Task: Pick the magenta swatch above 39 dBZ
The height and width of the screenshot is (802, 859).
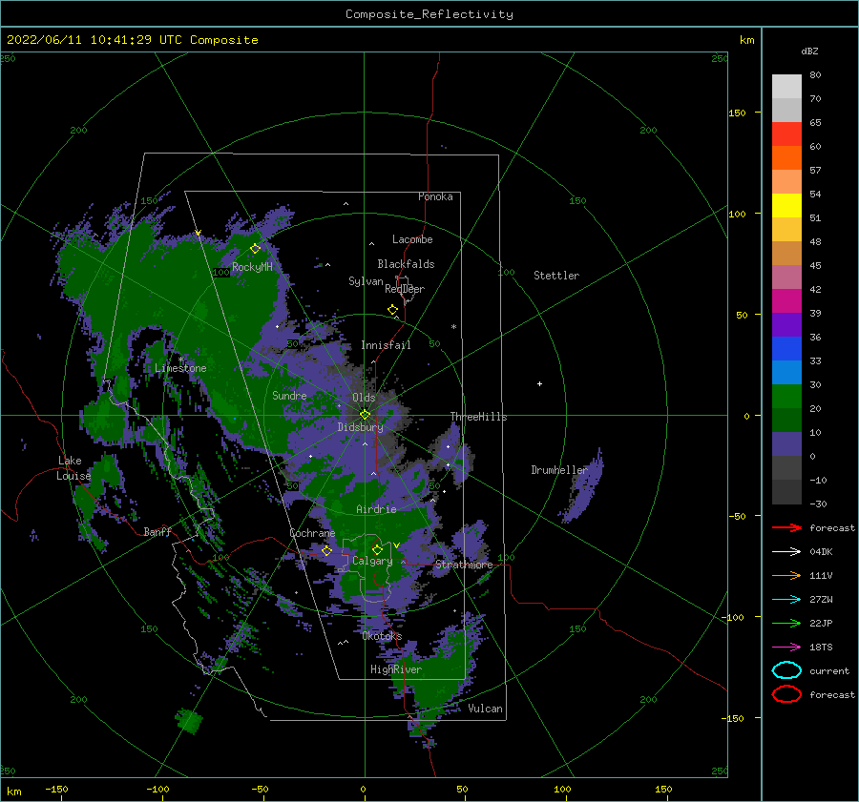Action: (x=786, y=300)
